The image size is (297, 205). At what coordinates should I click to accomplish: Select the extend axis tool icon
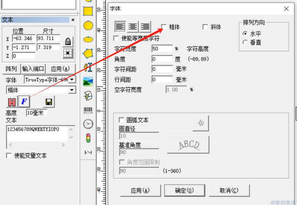point(88,152)
